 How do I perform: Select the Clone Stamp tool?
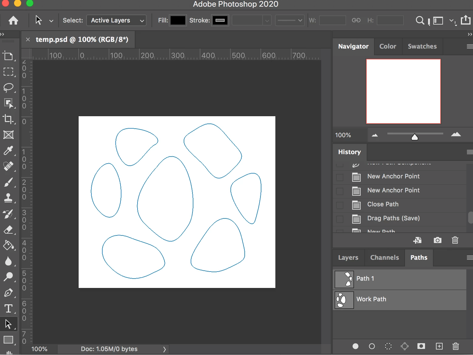tap(8, 198)
